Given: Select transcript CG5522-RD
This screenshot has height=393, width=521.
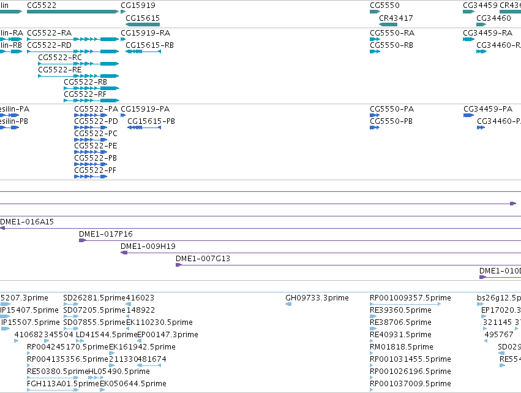Looking at the screenshot, I should click(x=73, y=52).
